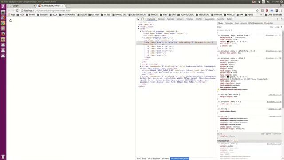Select div.menu in the DOM breadcrumb
The width and height of the screenshot is (284, 160).
tap(166, 159)
